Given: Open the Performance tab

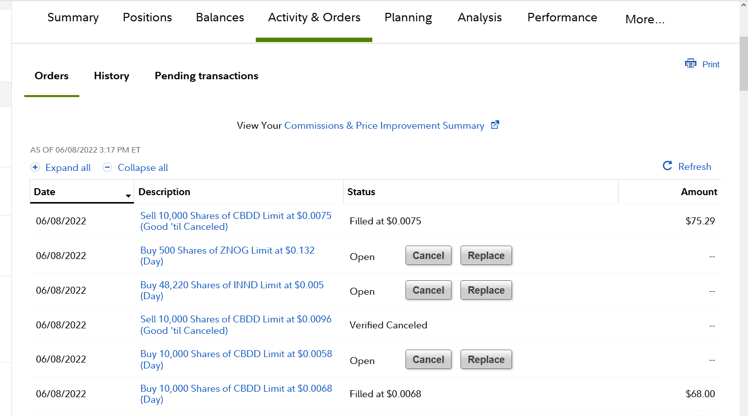Looking at the screenshot, I should 562,17.
